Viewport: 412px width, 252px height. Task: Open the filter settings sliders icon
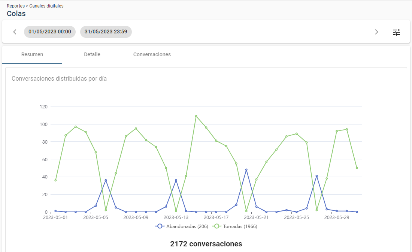(x=397, y=32)
